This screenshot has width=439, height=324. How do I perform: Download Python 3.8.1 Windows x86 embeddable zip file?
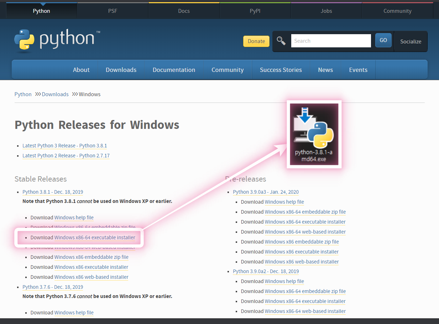[x=92, y=257]
